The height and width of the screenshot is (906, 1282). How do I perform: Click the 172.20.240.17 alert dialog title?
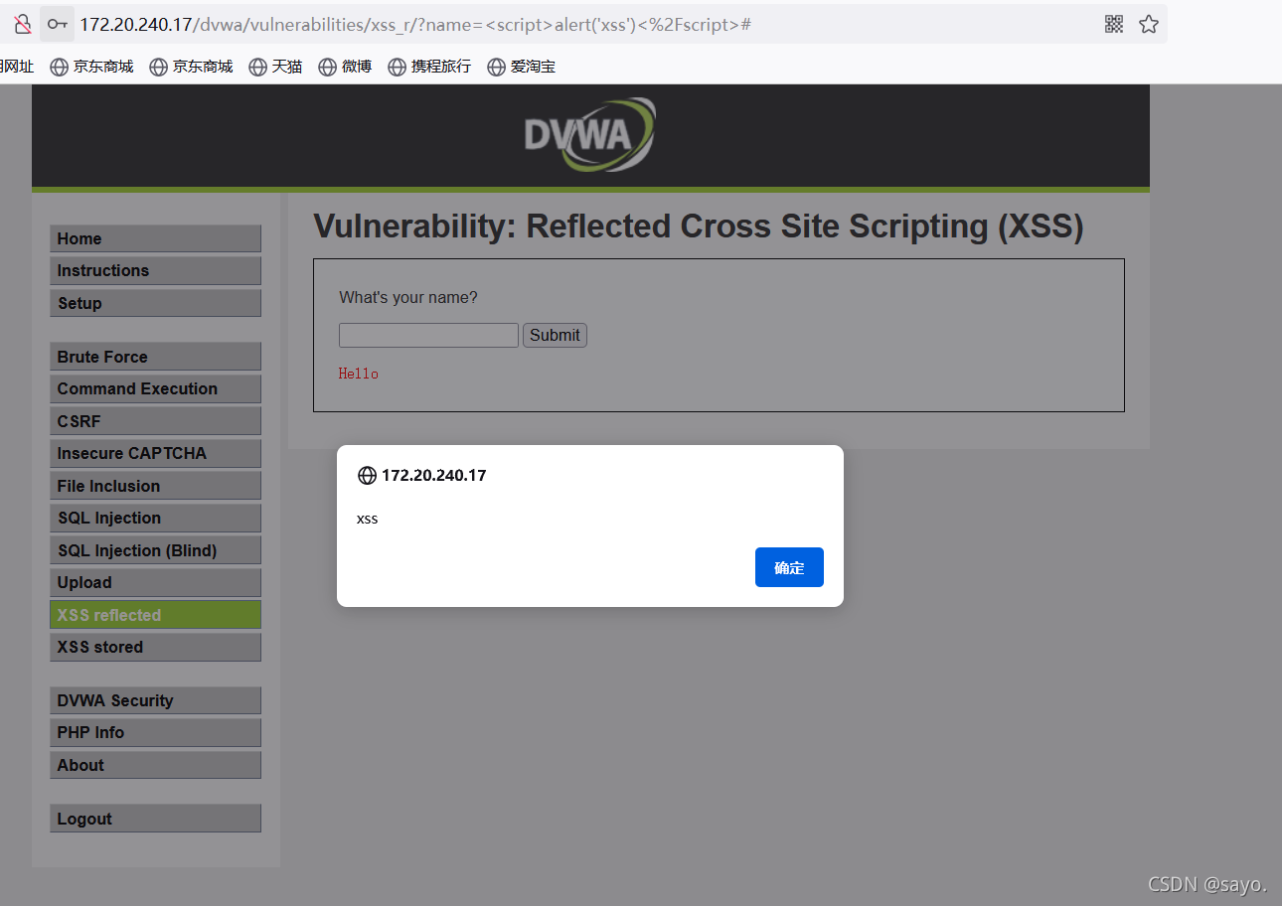pos(434,476)
